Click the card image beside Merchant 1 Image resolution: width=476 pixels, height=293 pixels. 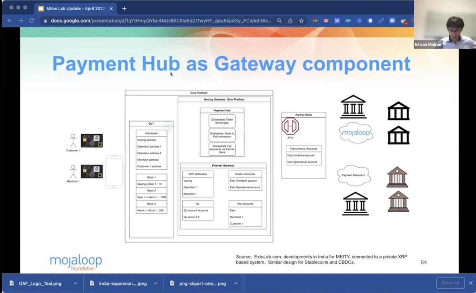pyautogui.click(x=92, y=172)
